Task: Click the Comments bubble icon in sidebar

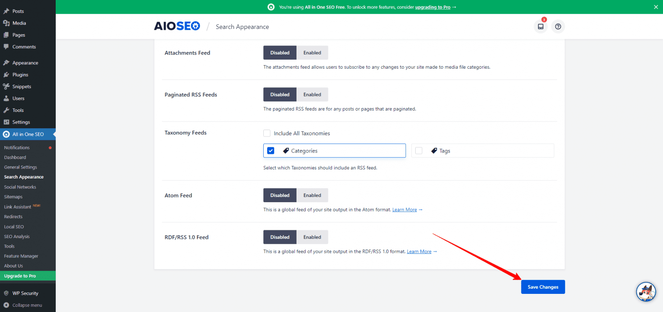Action: point(6,47)
